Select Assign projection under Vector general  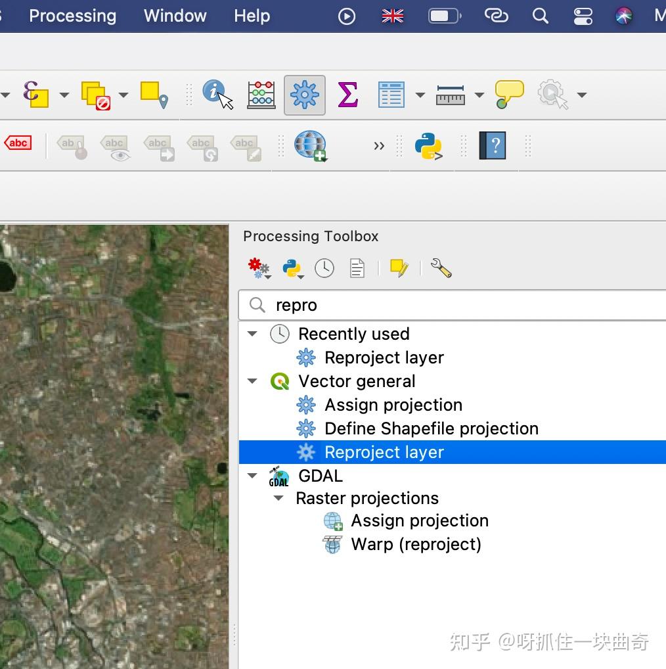pos(393,405)
